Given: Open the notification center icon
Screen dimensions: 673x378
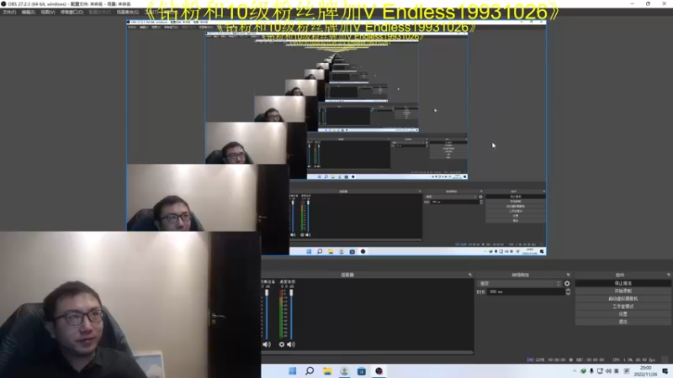Looking at the screenshot, I should [665, 370].
